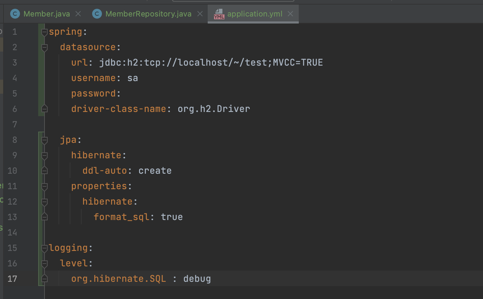The height and width of the screenshot is (299, 483).
Task: Click the 'jpa' key
Action: [68, 140]
